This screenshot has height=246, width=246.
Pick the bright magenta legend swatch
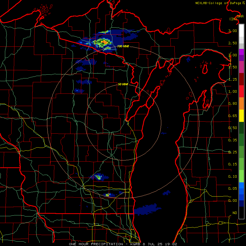(241, 52)
